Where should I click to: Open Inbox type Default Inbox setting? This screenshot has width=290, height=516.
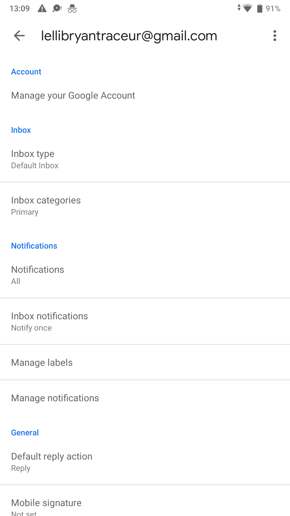pos(145,159)
